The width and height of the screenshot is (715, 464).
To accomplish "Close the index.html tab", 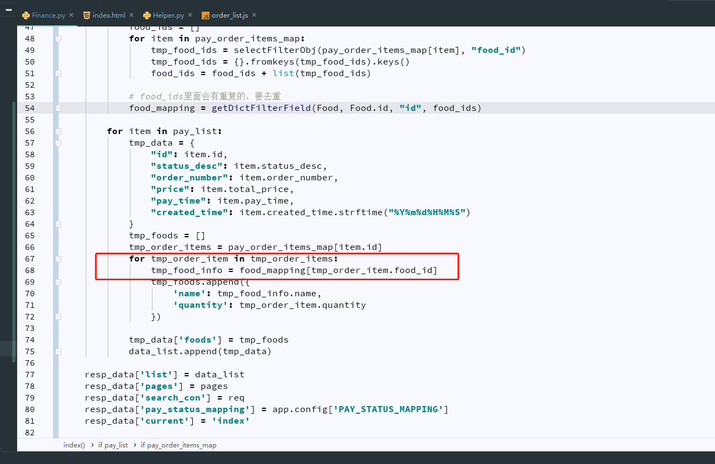I will pyautogui.click(x=131, y=15).
